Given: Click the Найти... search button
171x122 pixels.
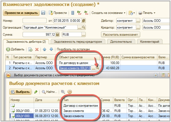Looking at the screenshot, I should click(50, 92).
